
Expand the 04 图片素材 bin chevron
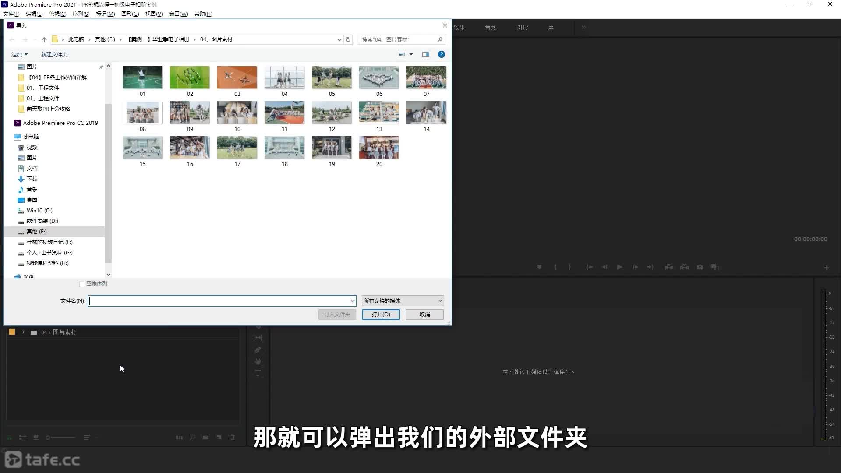click(x=23, y=332)
